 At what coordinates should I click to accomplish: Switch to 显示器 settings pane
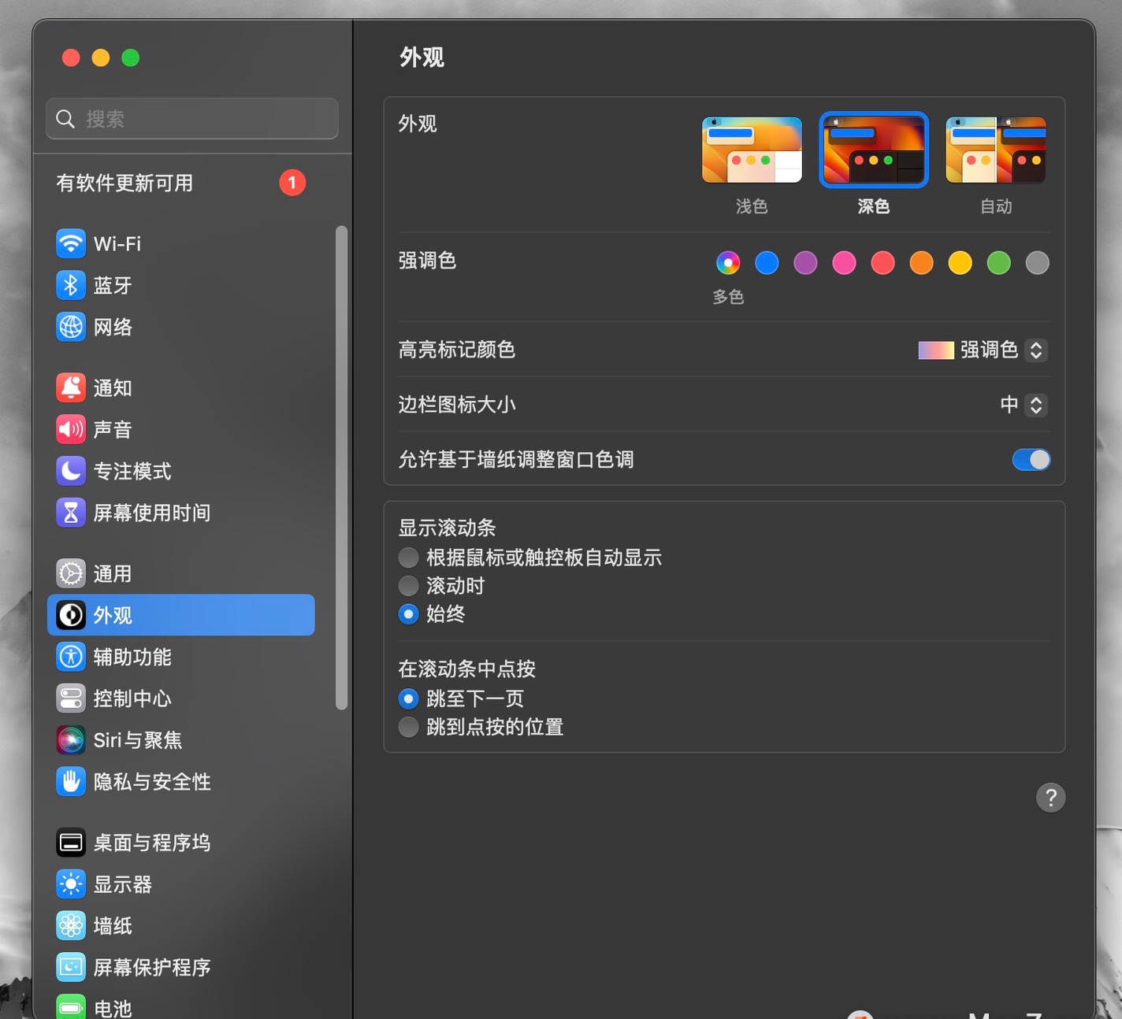coord(123,884)
